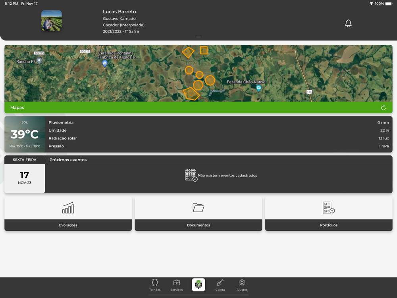Click the Pressão label
This screenshot has height=298, width=397.
click(56, 146)
